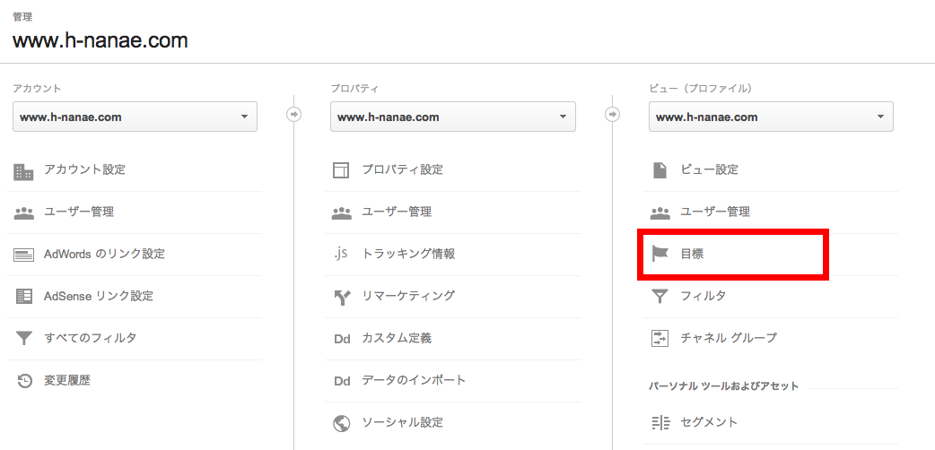Expand the プロパティ dropdown selector
Screen dimensions: 935x450
pyautogui.click(x=453, y=117)
